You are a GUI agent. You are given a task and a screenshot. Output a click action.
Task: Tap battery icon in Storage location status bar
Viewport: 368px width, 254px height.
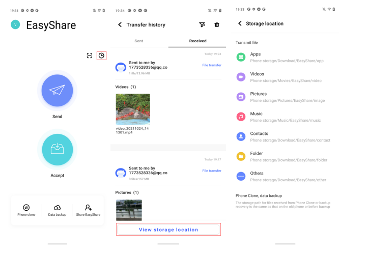(334, 9)
